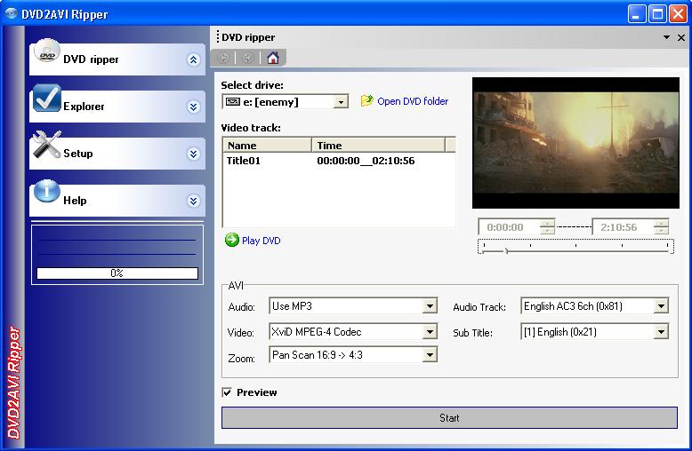The image size is (692, 451).
Task: Decrease the end time with down spinner
Action: point(661,231)
